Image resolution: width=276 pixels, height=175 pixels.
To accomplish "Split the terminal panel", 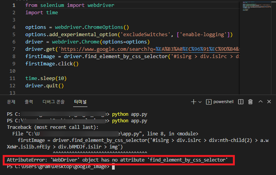I will (241, 102).
